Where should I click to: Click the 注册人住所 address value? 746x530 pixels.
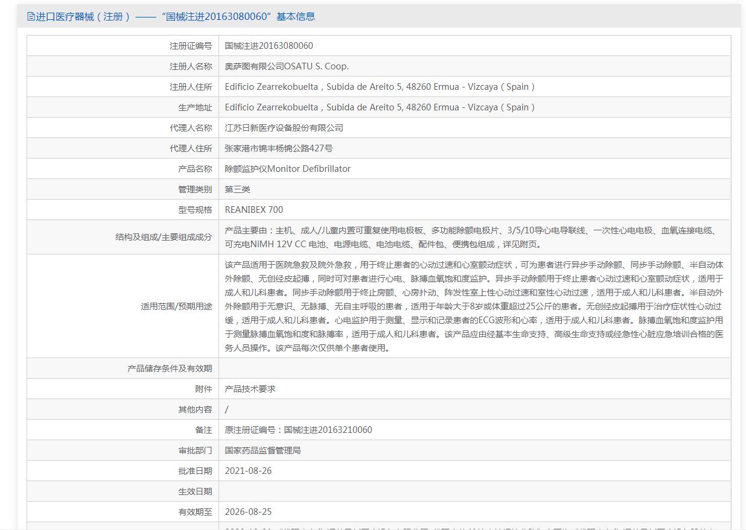click(x=380, y=87)
